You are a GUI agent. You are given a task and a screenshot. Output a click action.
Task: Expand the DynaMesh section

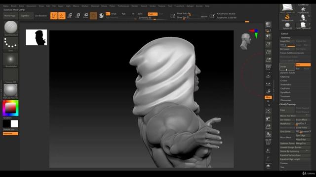click(x=285, y=92)
